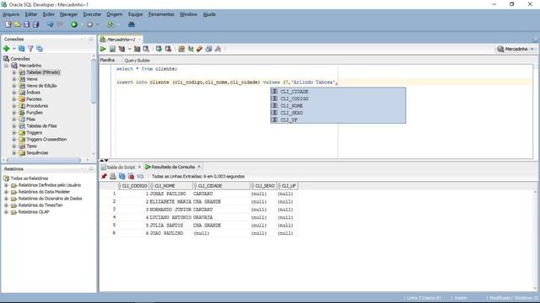Click the CLI_SEXO column header
The height and width of the screenshot is (303, 540).
(x=263, y=186)
